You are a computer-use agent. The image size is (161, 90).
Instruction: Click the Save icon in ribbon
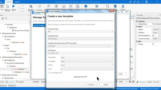(2, 6)
